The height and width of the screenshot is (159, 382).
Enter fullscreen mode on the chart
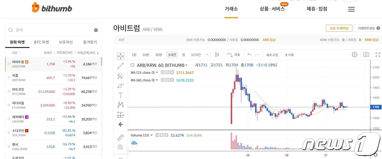[378, 54]
